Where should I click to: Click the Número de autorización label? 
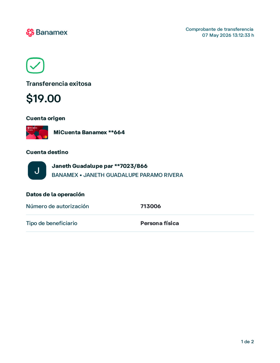coord(58,206)
